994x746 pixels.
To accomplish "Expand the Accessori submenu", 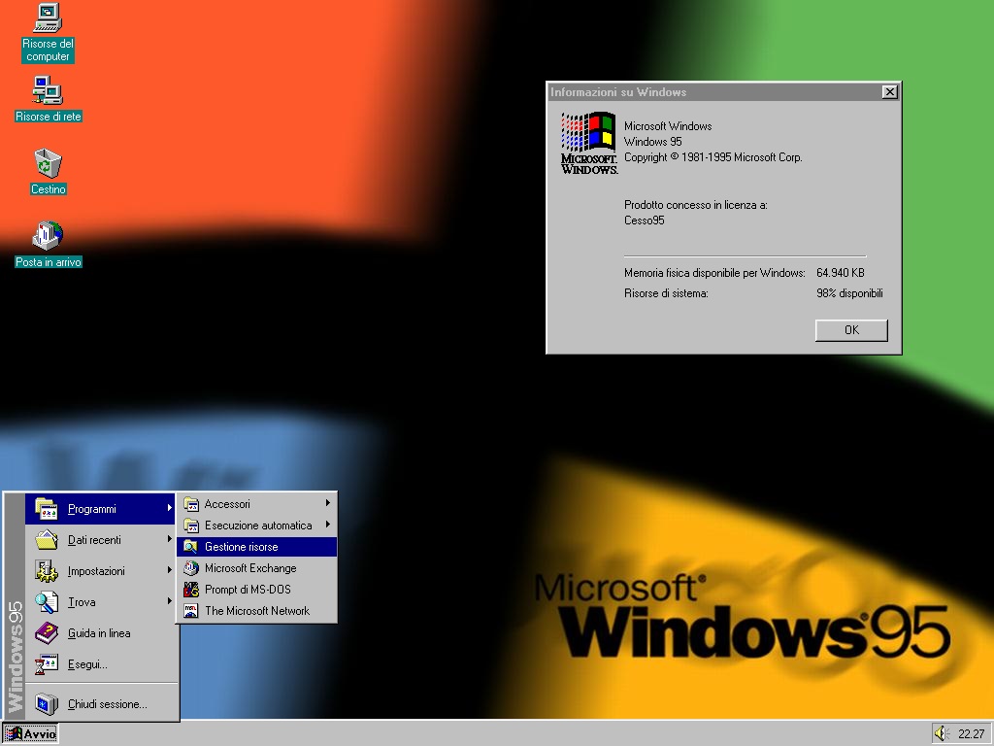I will (228, 503).
